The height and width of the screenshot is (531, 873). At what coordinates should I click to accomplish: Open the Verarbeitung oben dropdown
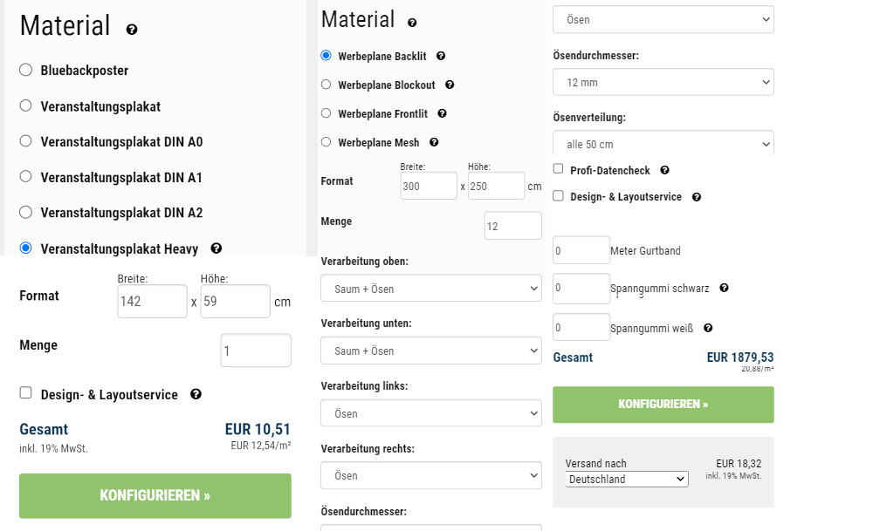pos(430,288)
